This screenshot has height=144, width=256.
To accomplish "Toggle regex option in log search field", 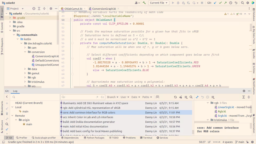I will point(97,97).
